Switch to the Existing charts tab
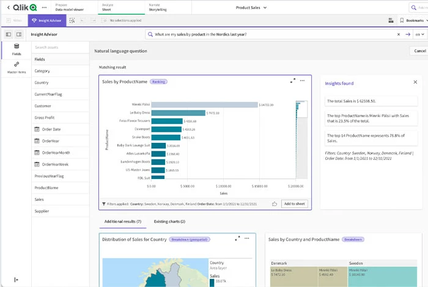The width and height of the screenshot is (428, 287). (x=169, y=221)
